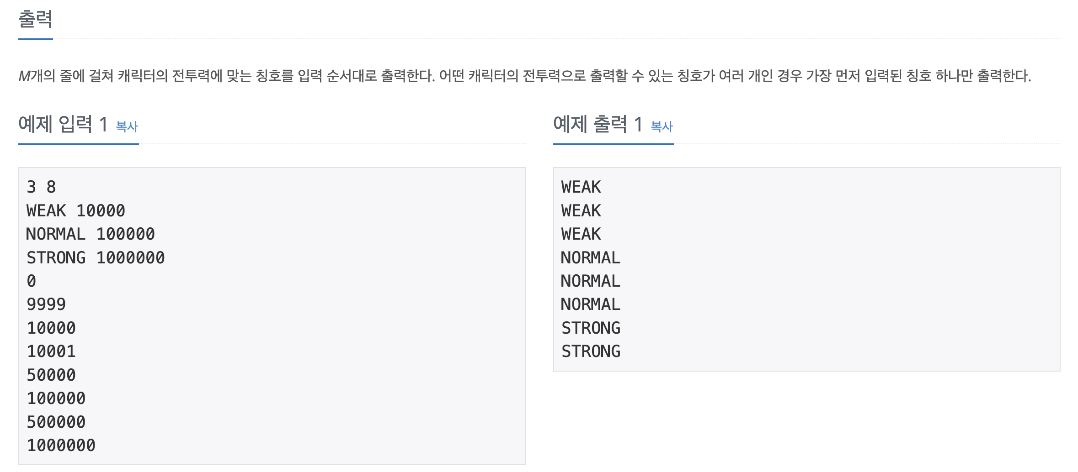Click the 'NORMAL 100000' input line

pos(91,234)
